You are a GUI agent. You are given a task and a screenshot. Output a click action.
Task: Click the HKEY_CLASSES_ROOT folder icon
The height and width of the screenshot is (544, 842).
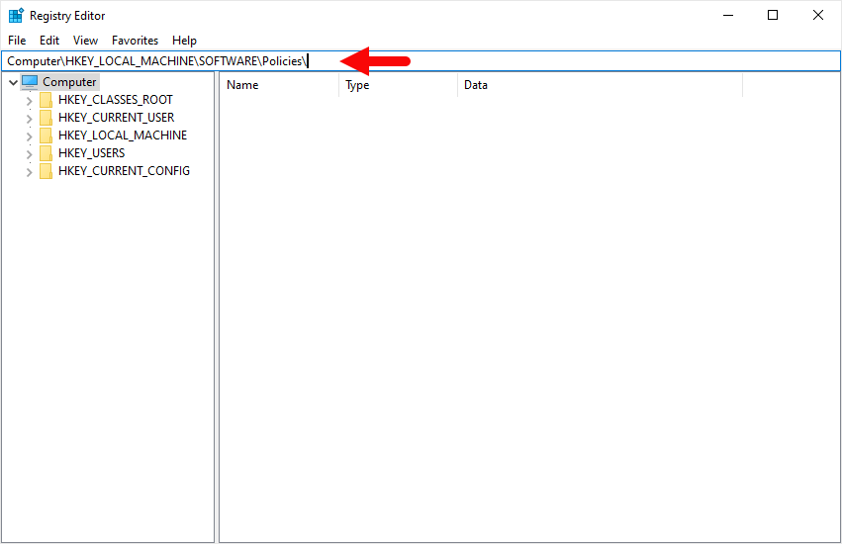click(x=47, y=100)
